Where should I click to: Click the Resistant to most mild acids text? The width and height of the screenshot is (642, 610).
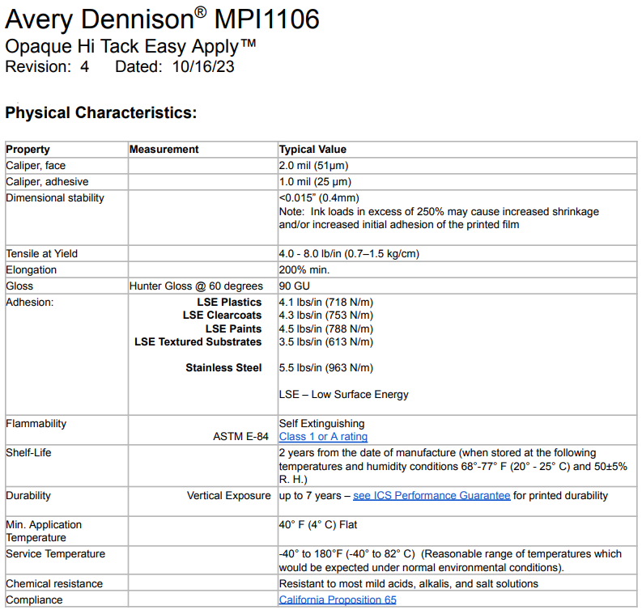click(409, 584)
